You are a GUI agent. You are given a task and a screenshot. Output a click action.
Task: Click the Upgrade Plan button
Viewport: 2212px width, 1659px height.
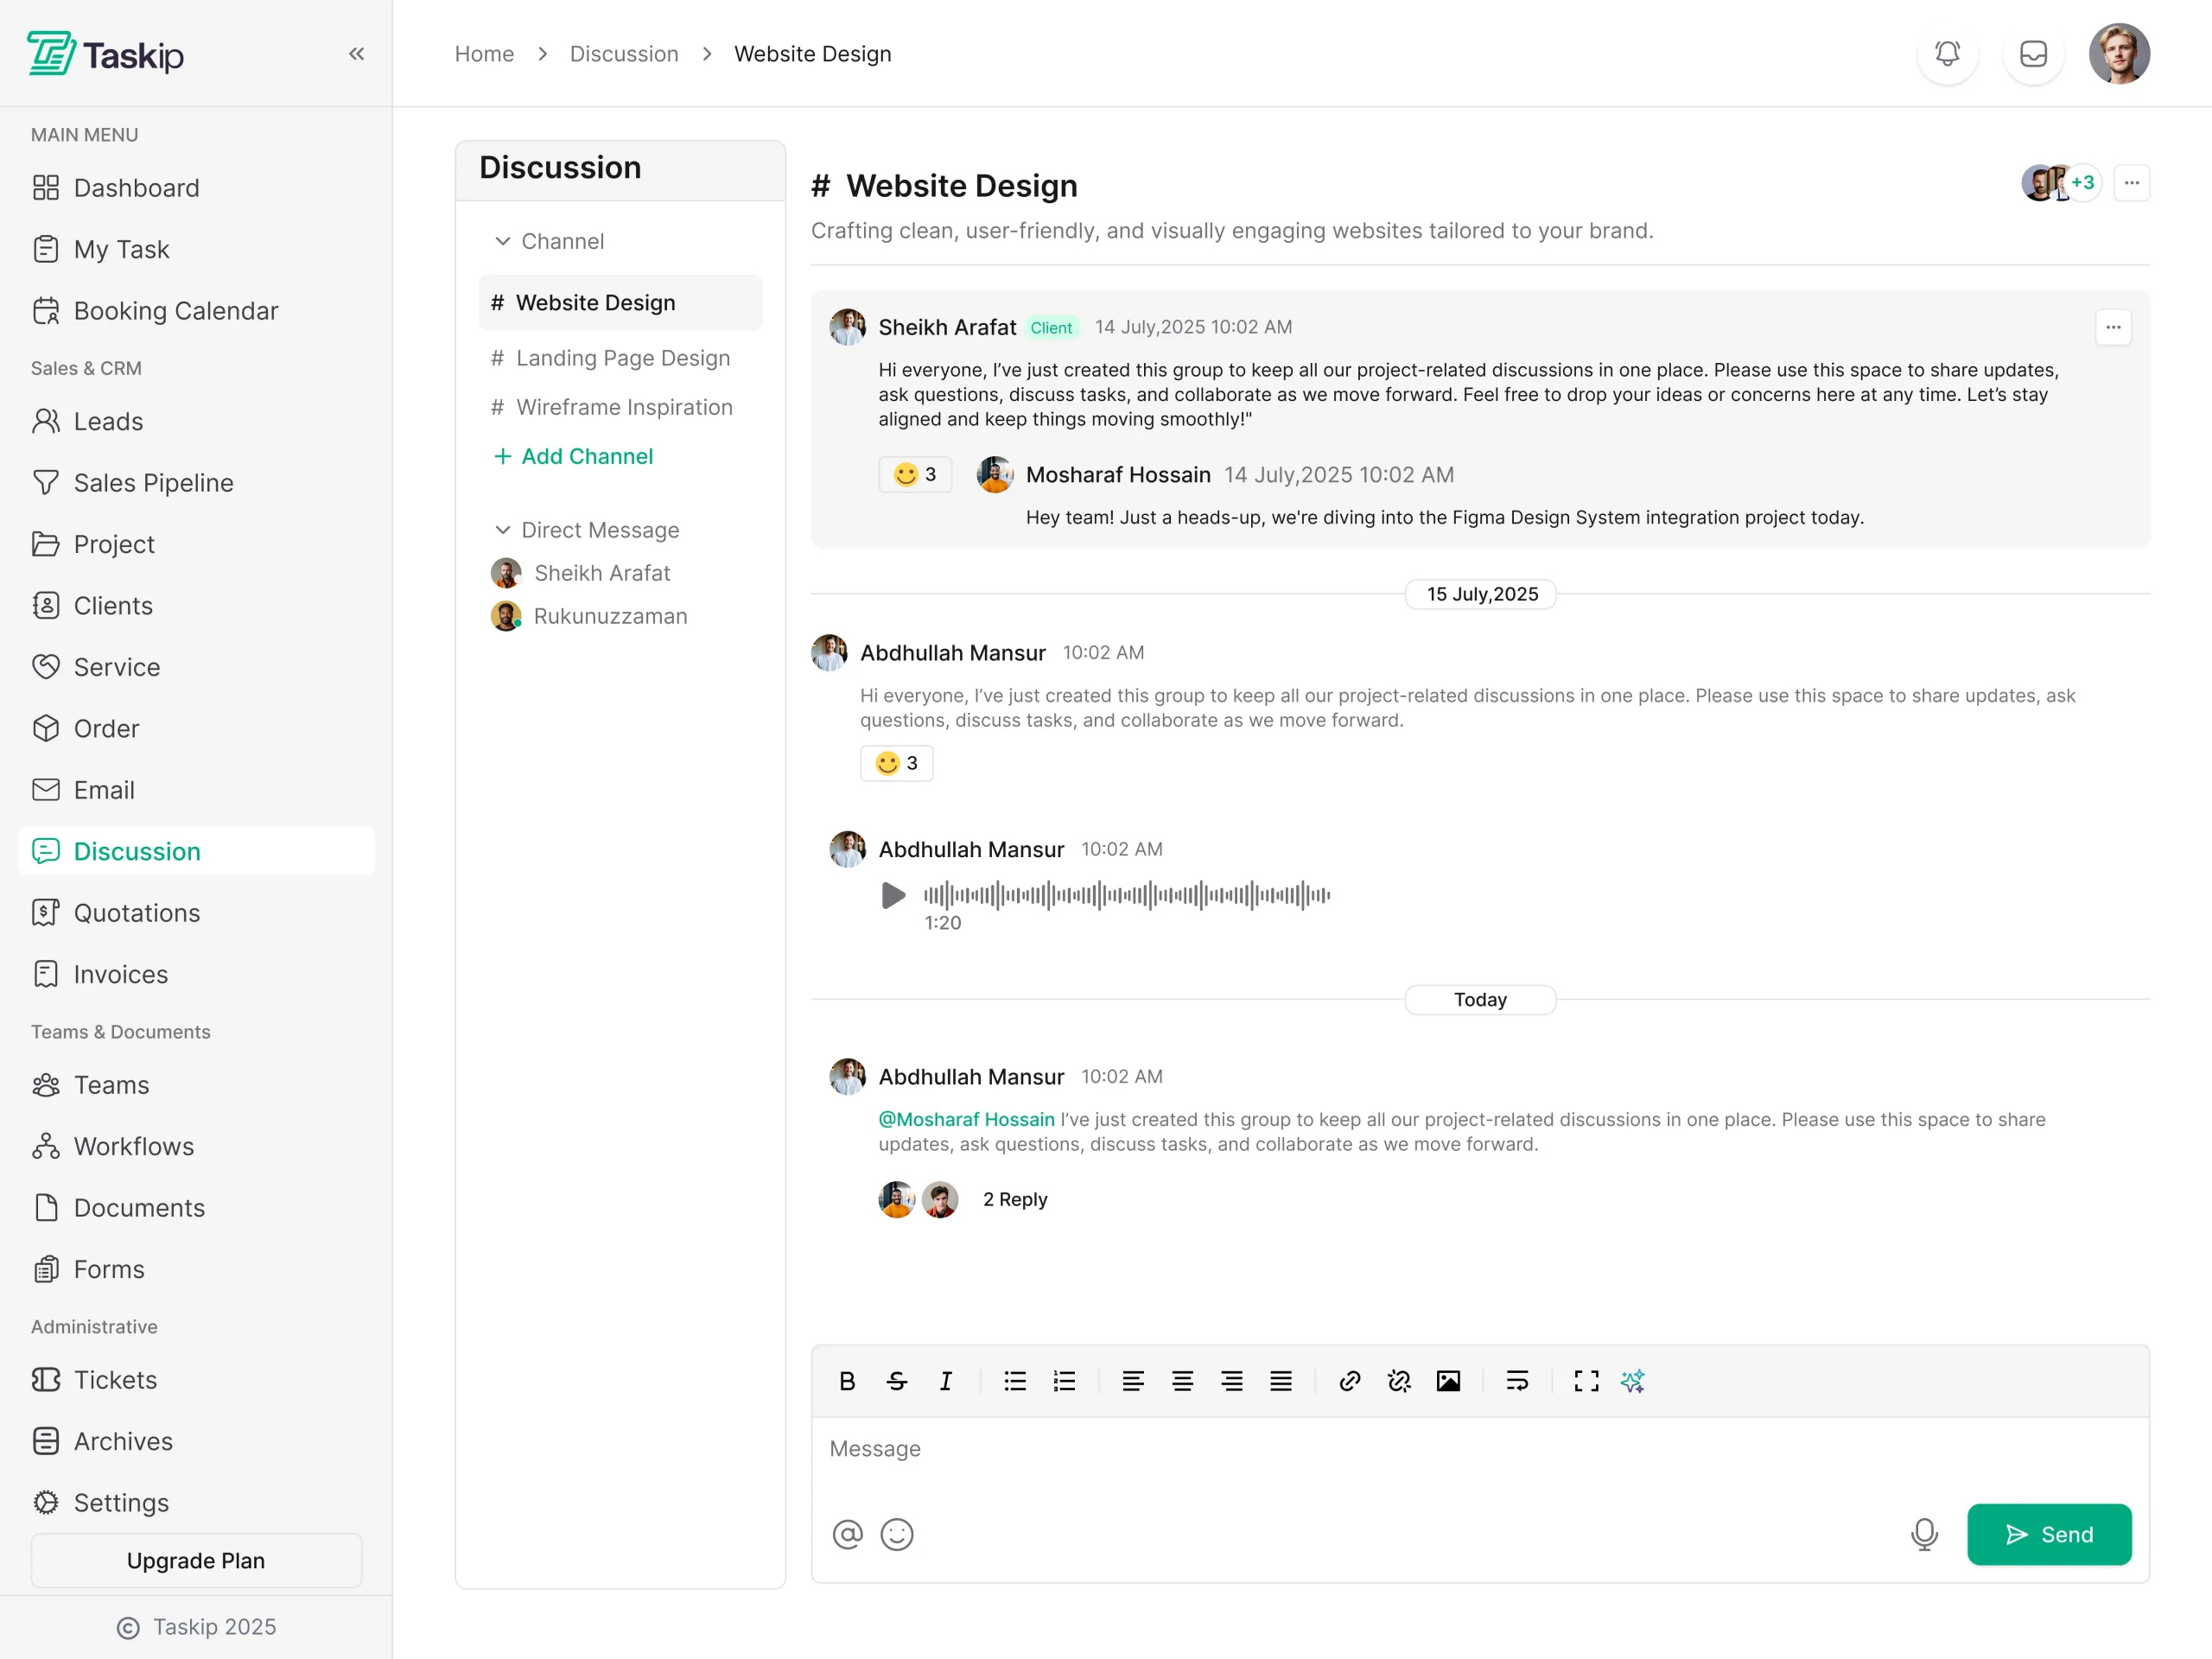click(196, 1560)
